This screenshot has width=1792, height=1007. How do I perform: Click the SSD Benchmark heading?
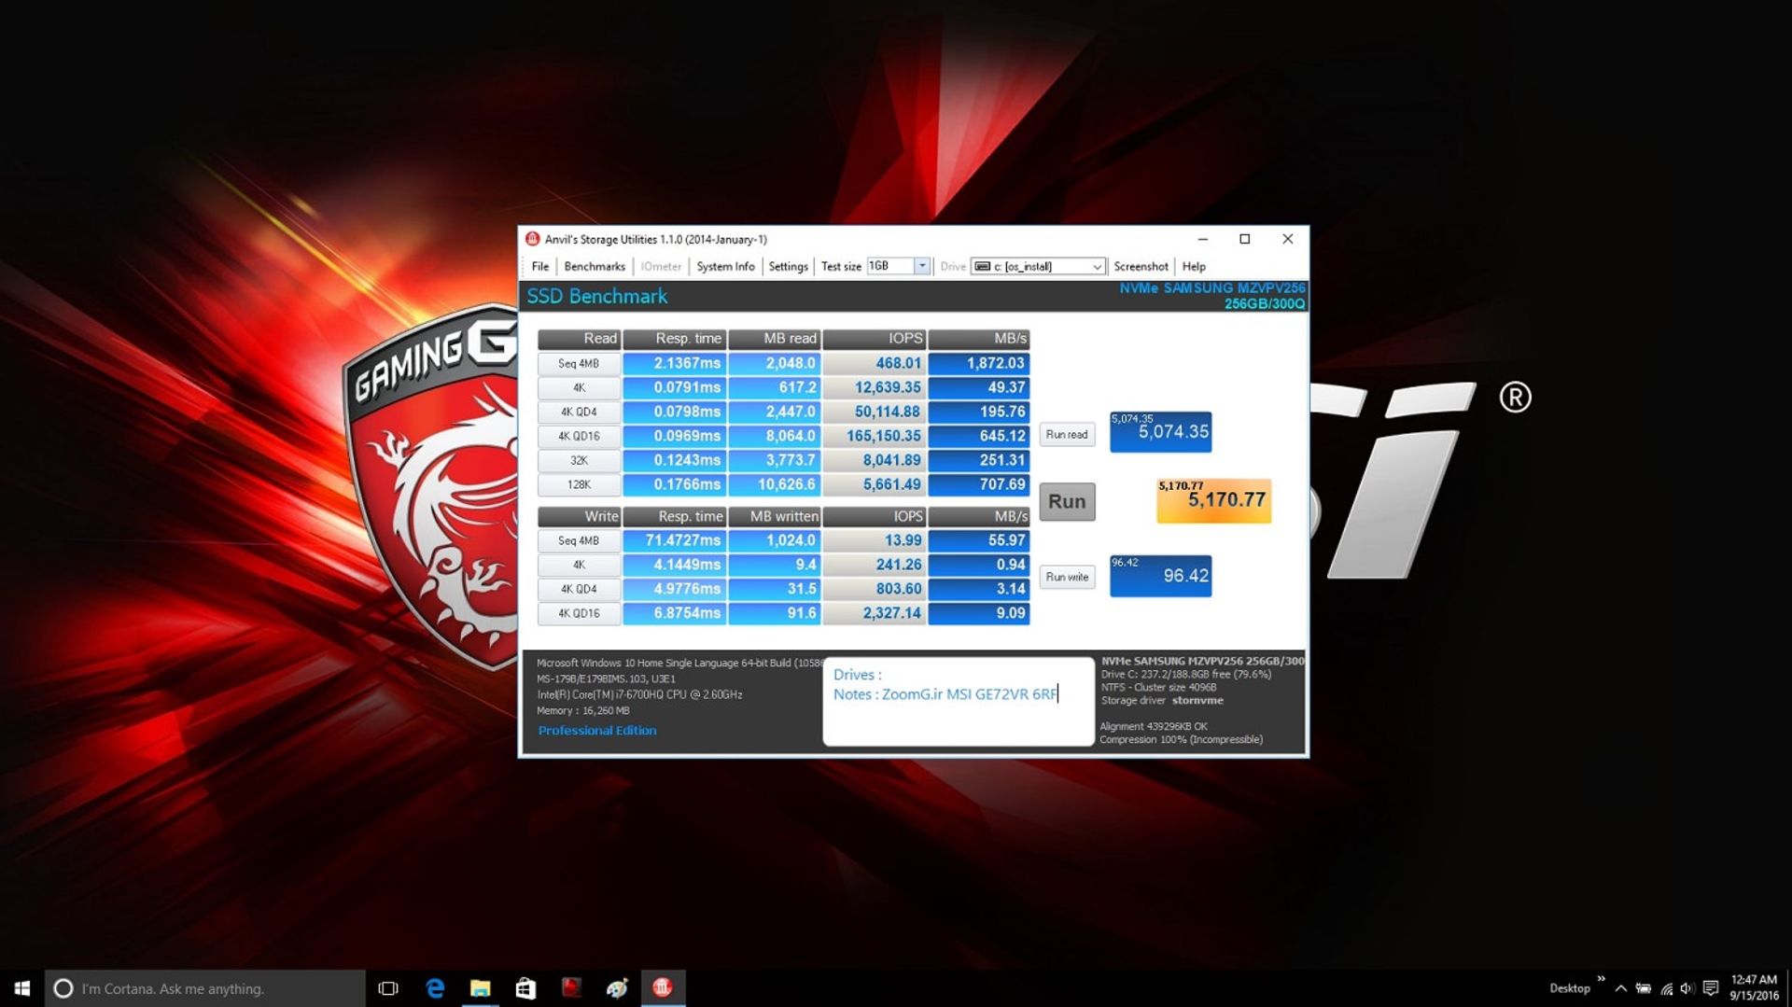(x=597, y=297)
